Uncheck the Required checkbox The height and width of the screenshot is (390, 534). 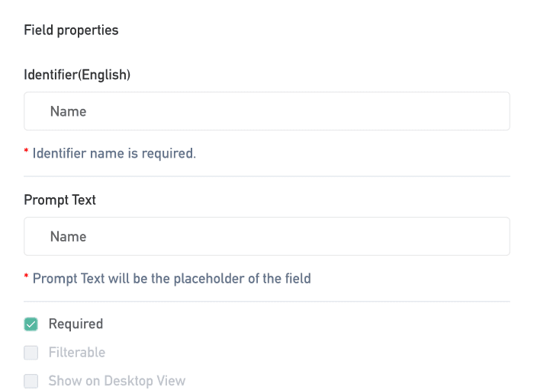pyautogui.click(x=31, y=324)
